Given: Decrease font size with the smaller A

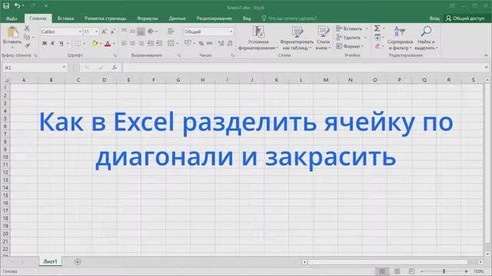Looking at the screenshot, I should click(113, 31).
